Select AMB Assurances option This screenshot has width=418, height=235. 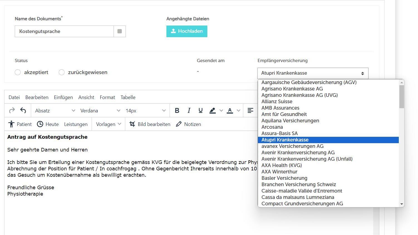click(328, 108)
